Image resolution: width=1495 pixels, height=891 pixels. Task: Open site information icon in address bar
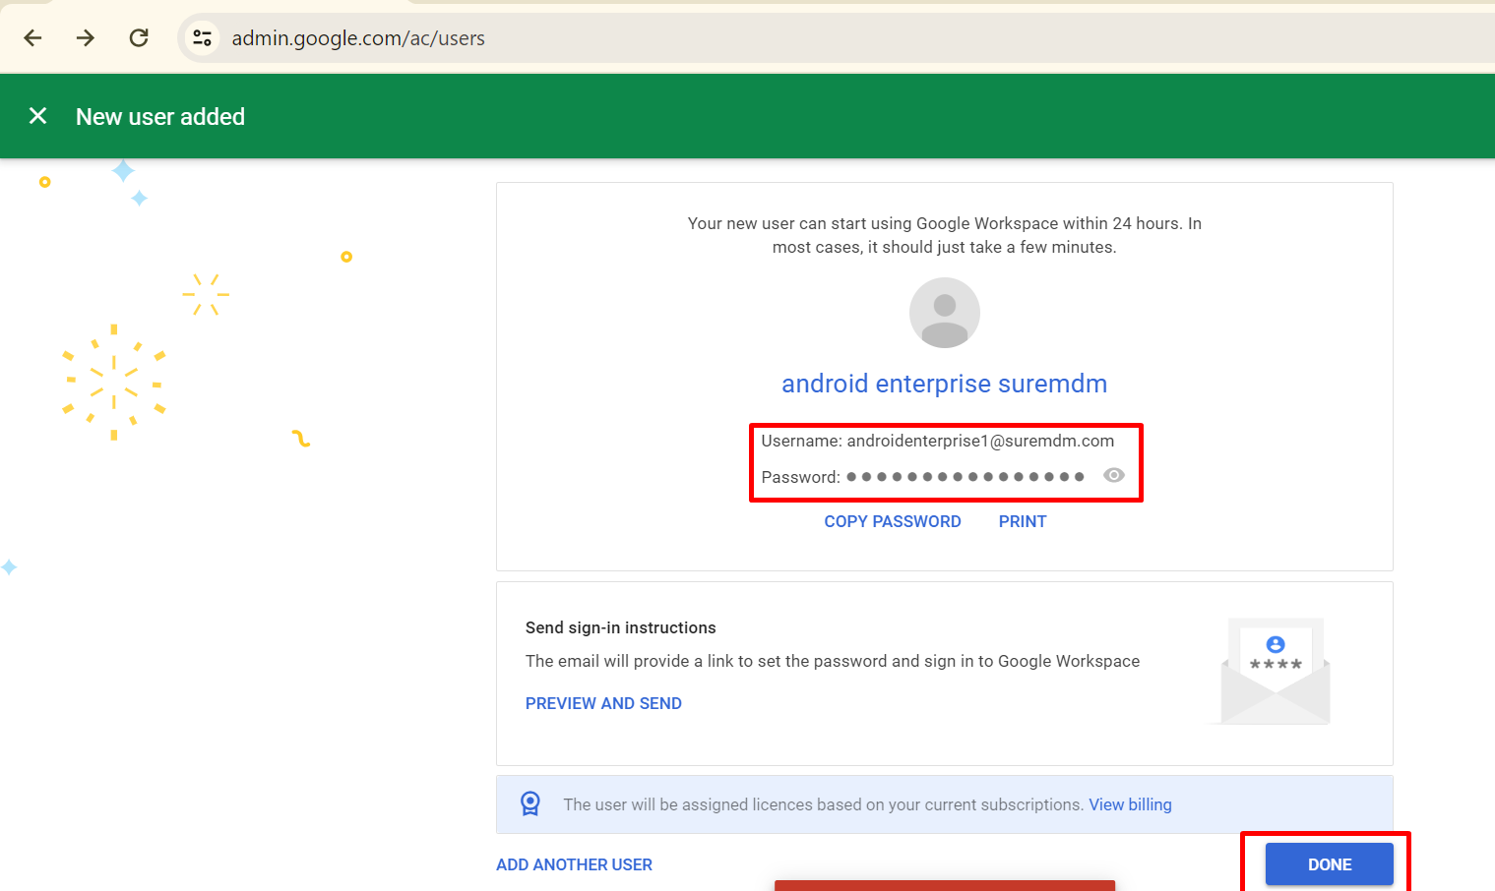[x=202, y=38]
